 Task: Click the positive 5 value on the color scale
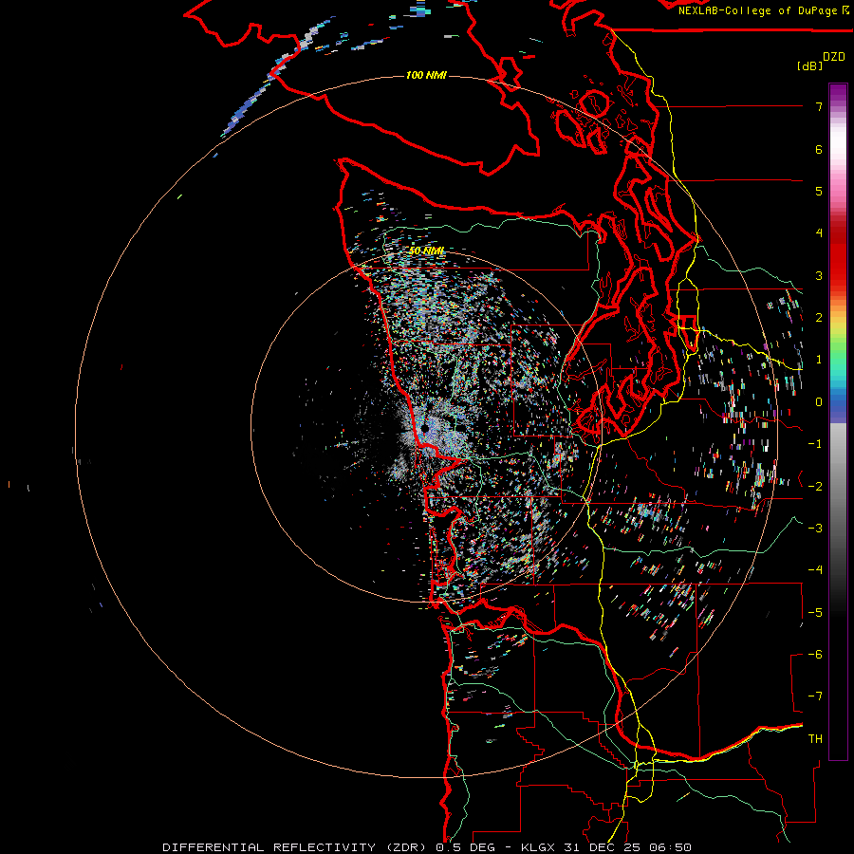[819, 191]
